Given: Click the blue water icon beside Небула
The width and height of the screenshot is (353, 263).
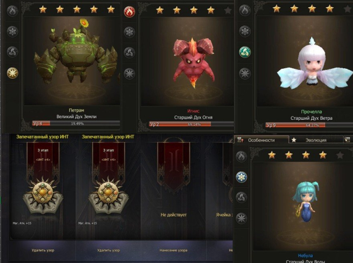Looking at the screenshot, I should [242, 176].
